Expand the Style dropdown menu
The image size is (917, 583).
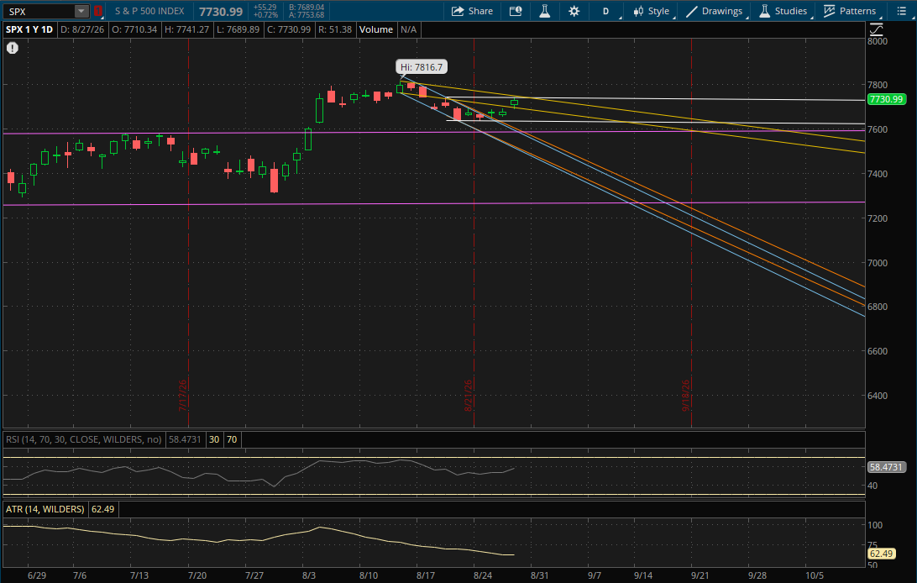pos(652,11)
